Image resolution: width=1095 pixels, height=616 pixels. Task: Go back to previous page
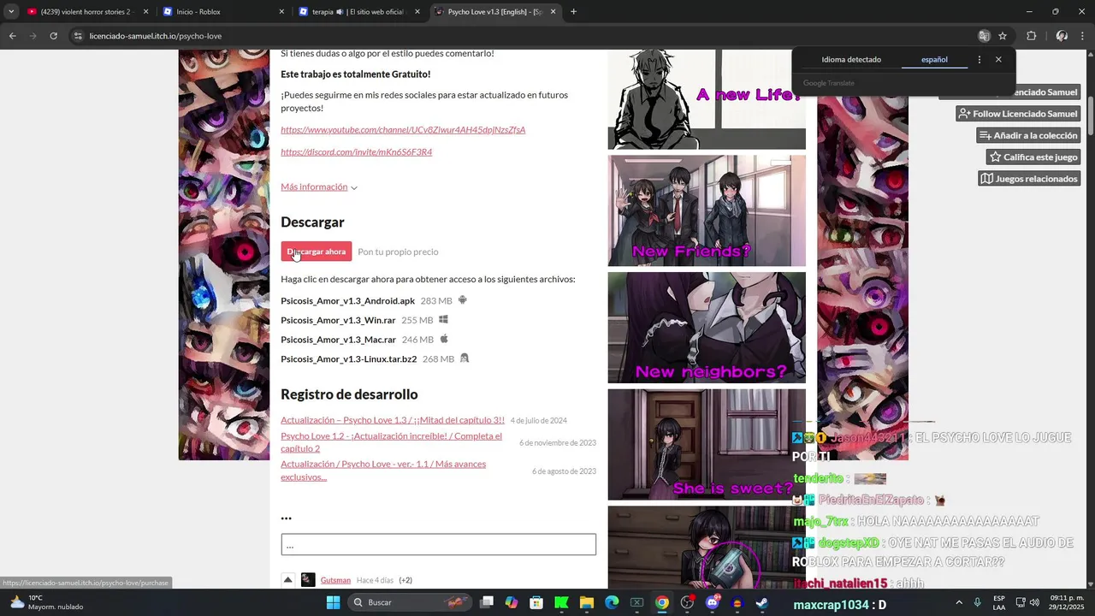click(12, 36)
